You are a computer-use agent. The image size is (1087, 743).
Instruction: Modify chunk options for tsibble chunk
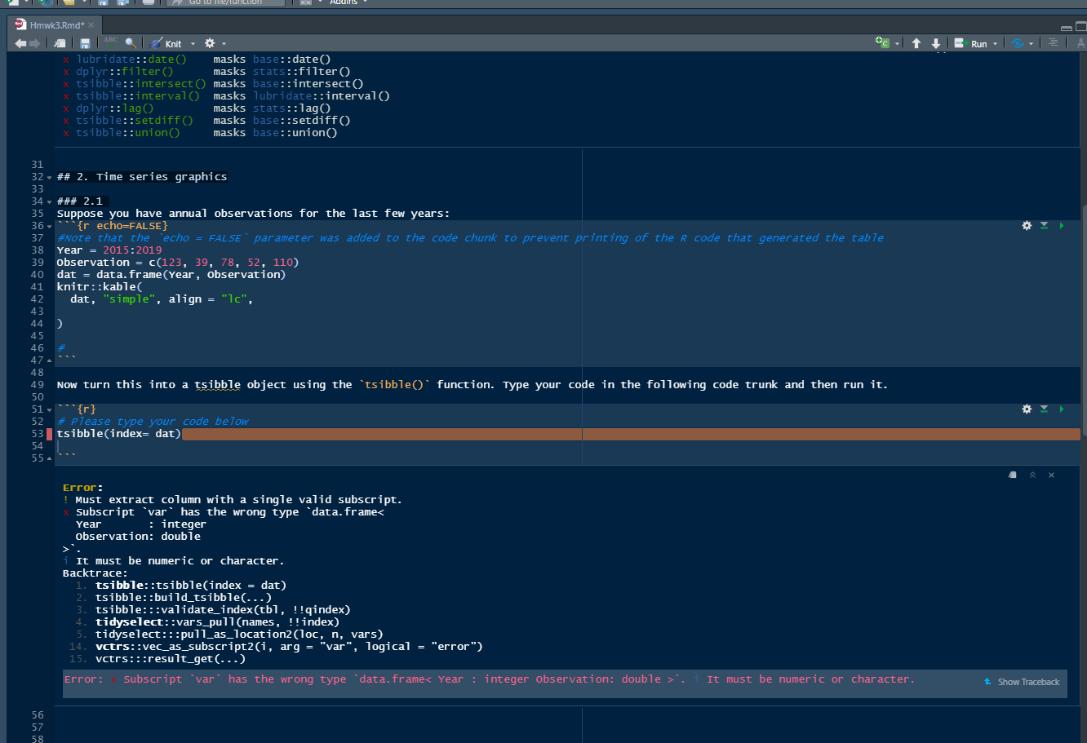[x=1027, y=409]
